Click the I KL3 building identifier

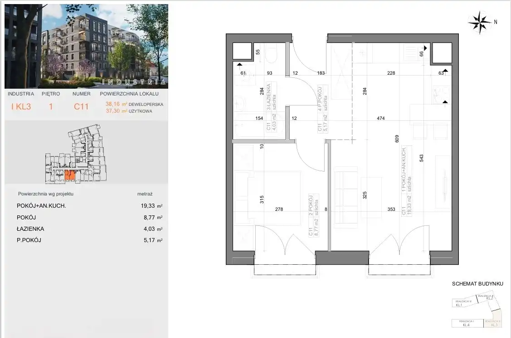click(21, 107)
